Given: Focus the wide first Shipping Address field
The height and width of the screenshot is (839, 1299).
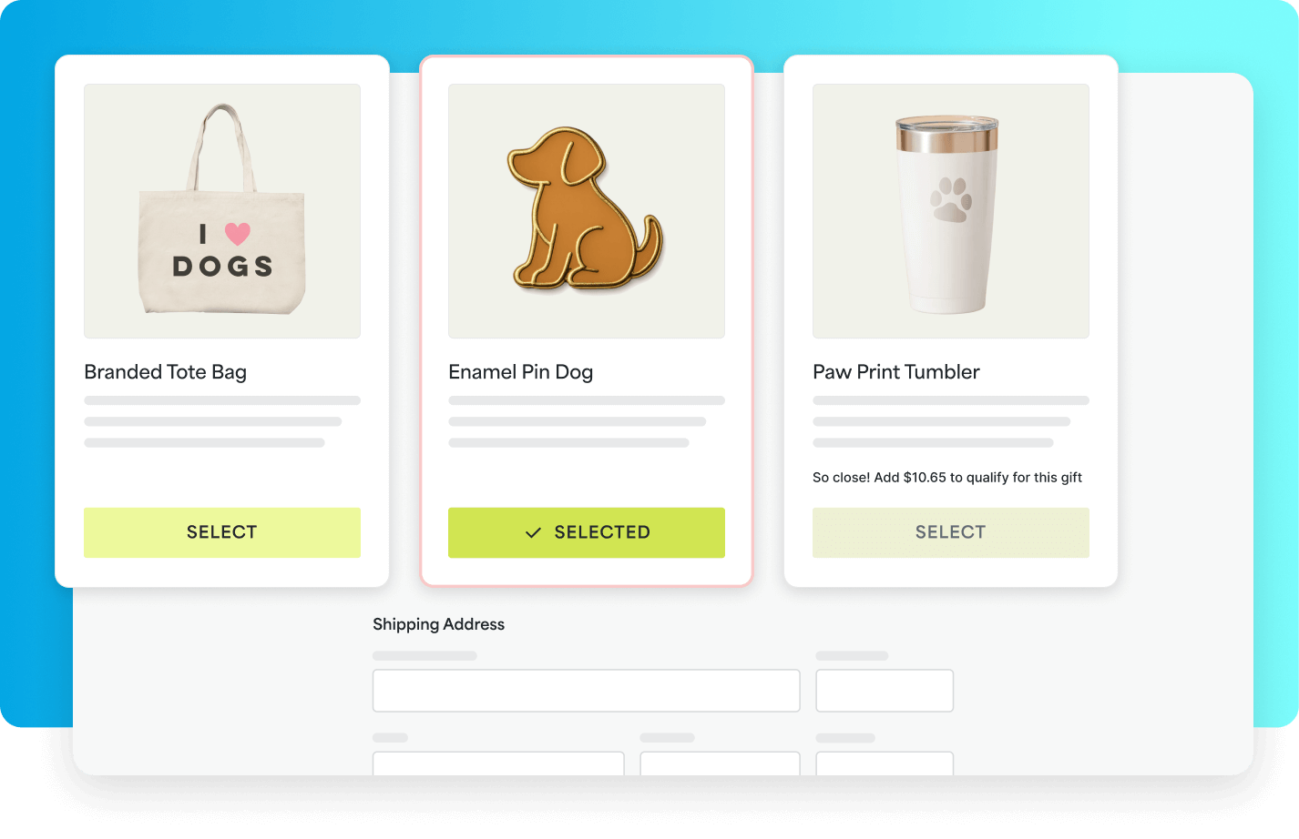Looking at the screenshot, I should tap(587, 691).
